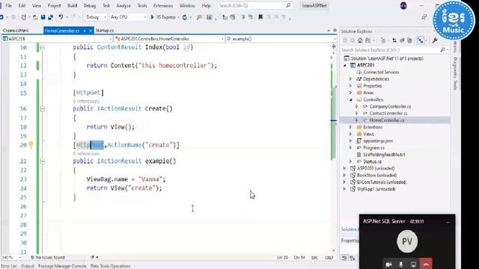Open the Data Tools Operations tab

click(x=110, y=266)
